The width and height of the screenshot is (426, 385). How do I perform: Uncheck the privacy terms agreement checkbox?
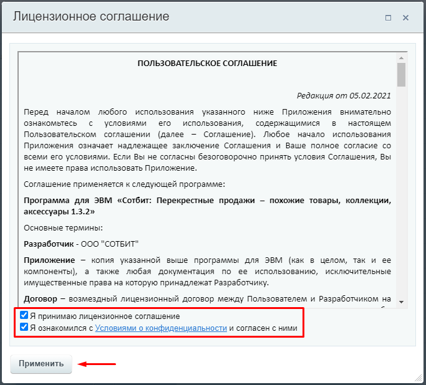pyautogui.click(x=24, y=327)
